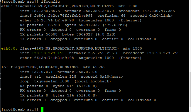
Task: Select IPv6 address fe80::f42c:74ff:feb2:e998
Action: tap(63, 16)
